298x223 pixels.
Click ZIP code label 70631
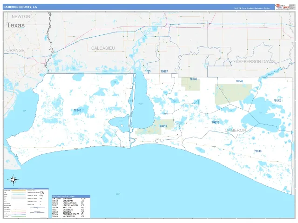coord(163,126)
